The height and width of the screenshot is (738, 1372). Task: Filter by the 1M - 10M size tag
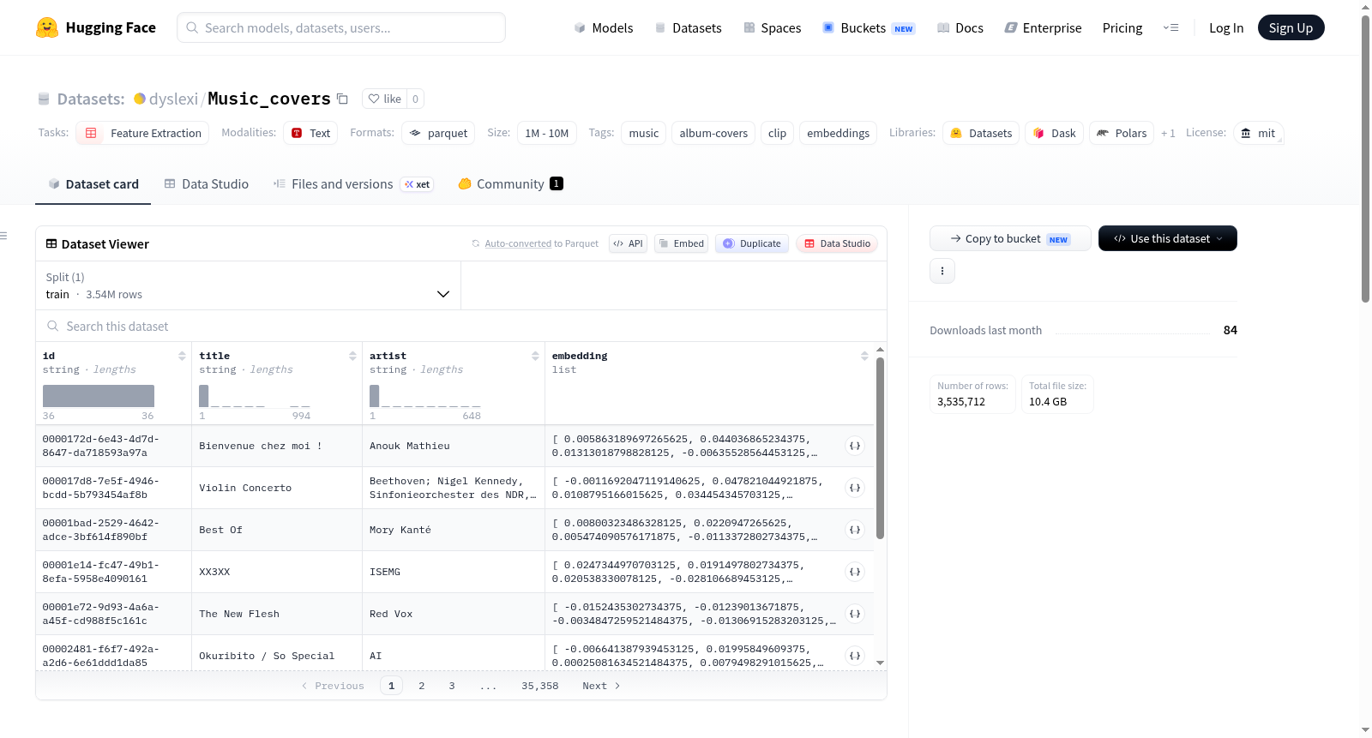[547, 133]
